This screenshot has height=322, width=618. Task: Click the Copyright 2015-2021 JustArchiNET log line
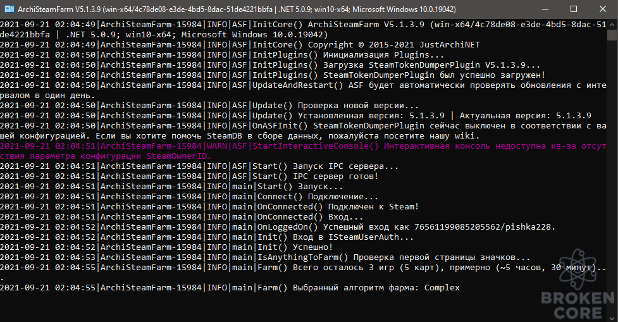point(240,45)
